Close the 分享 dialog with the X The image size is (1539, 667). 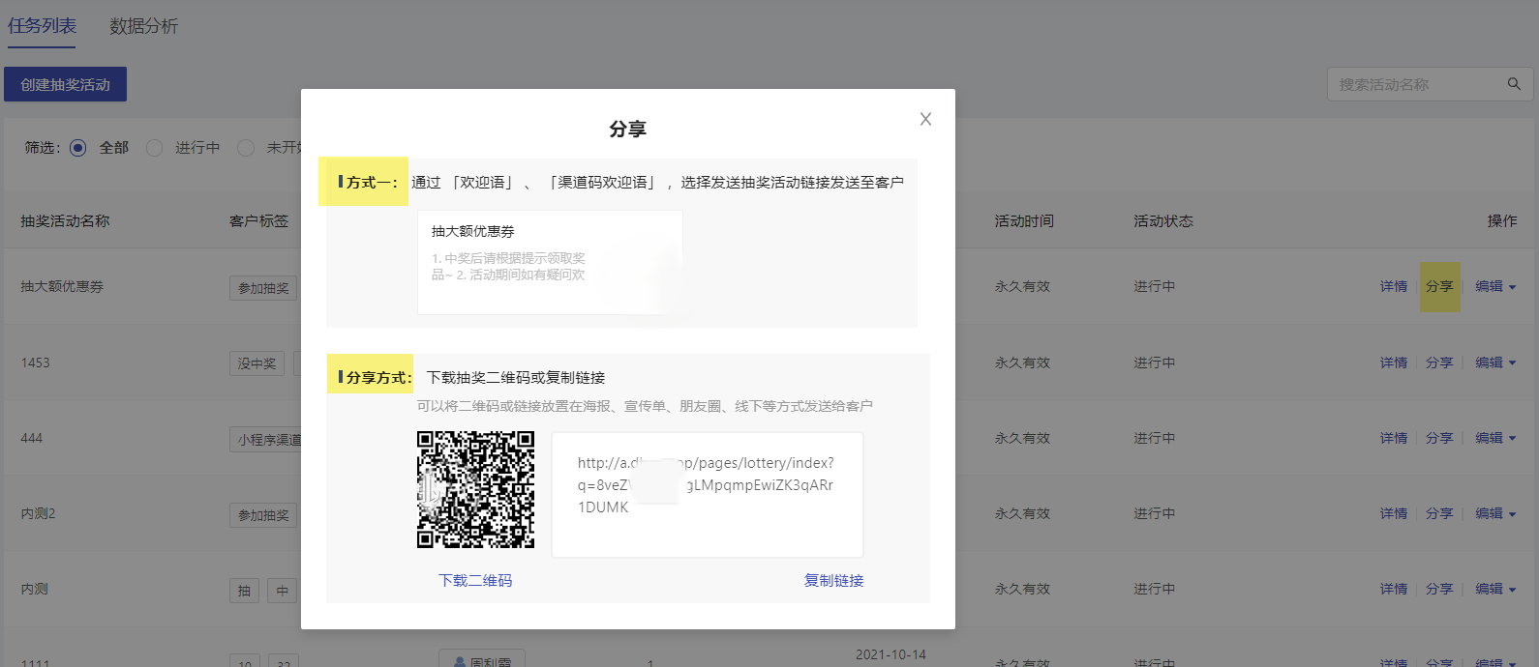925,119
